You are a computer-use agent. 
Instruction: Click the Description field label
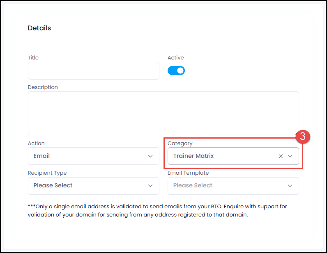[43, 87]
